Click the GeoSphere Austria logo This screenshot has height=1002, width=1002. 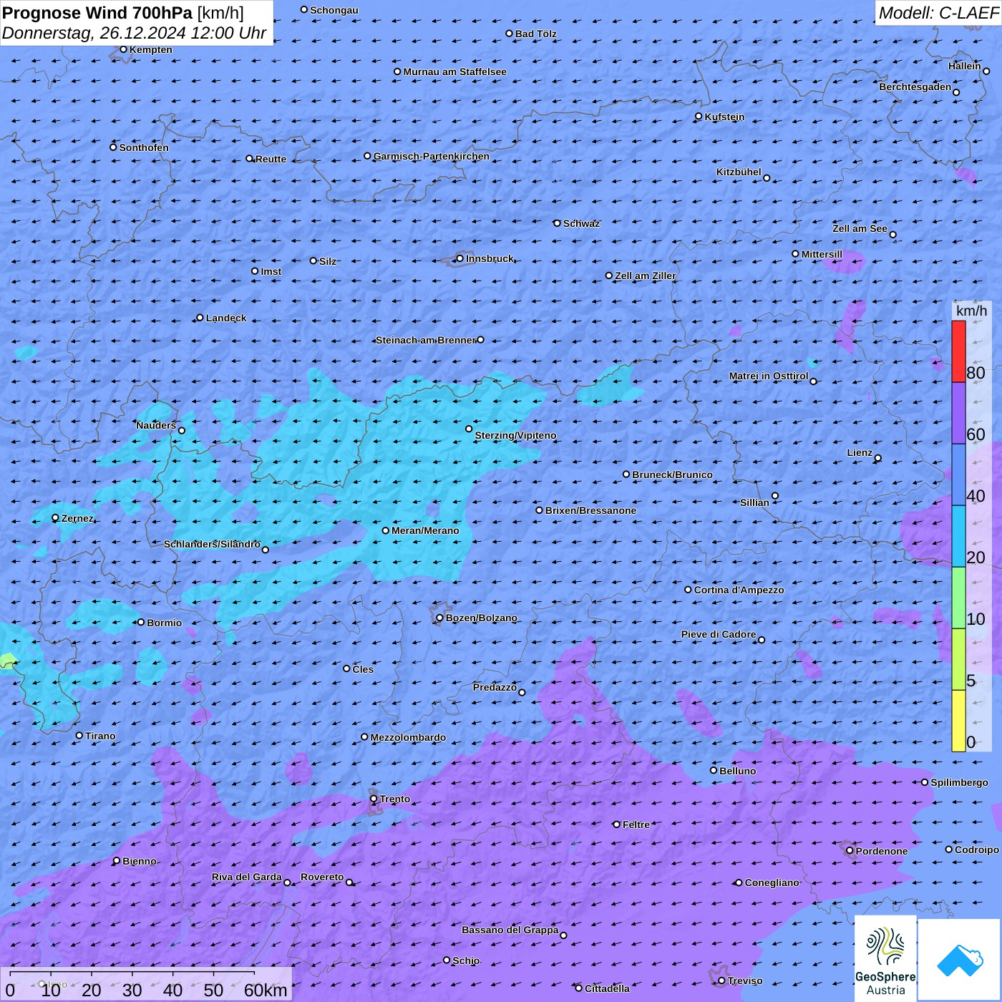885,958
